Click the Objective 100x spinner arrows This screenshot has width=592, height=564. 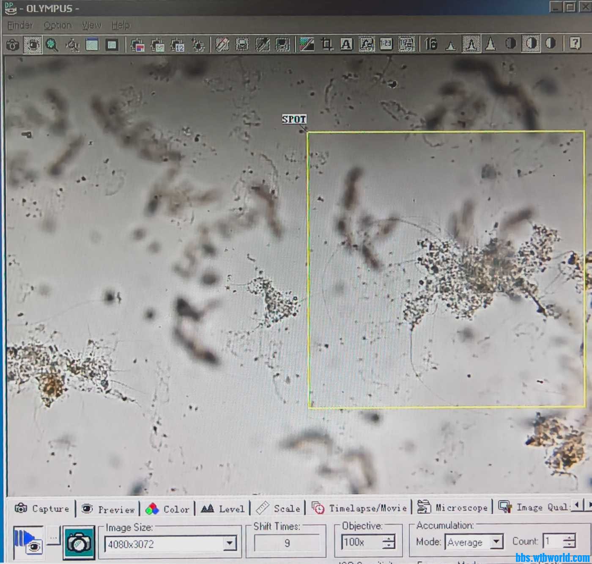coord(389,542)
